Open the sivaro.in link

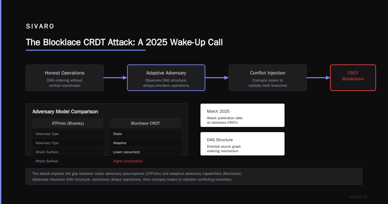click(x=358, y=197)
